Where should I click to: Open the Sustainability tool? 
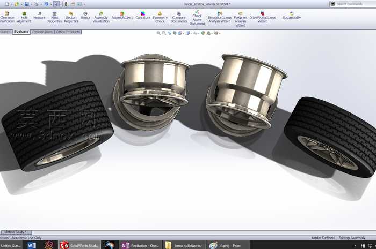point(292,16)
